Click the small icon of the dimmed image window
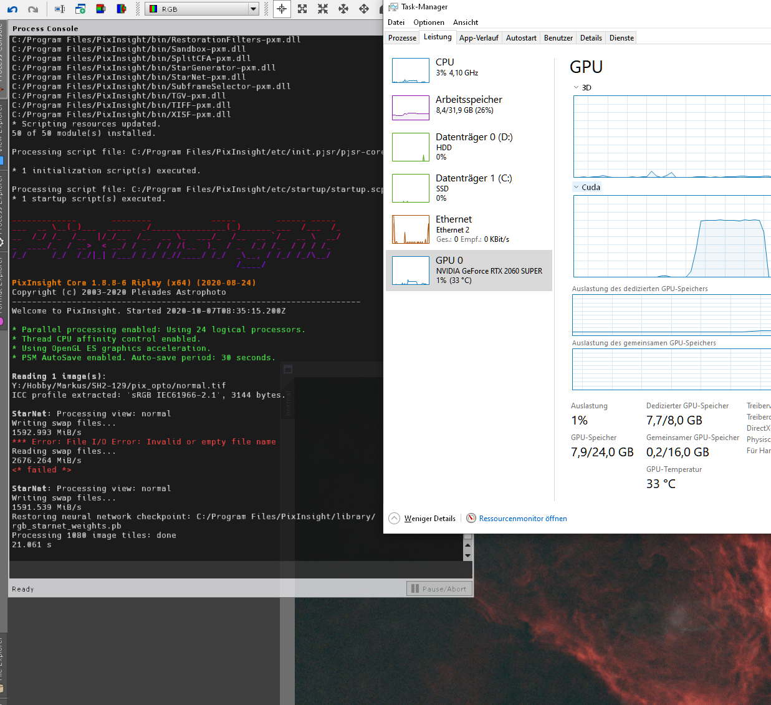Screen dimensions: 771x705 288,370
